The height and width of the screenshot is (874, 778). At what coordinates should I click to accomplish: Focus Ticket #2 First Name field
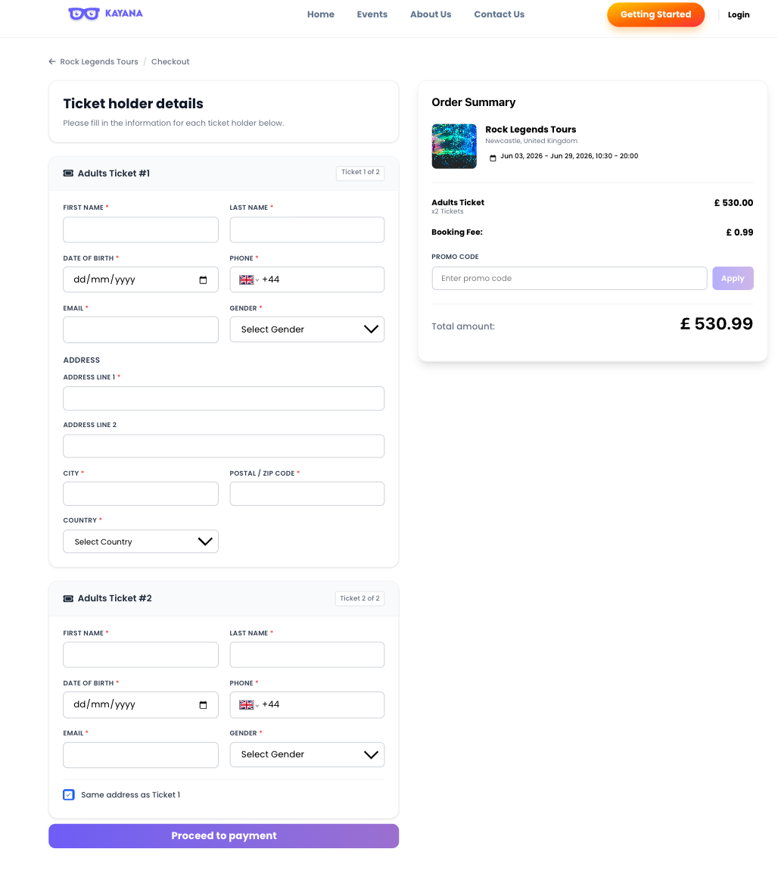point(141,655)
